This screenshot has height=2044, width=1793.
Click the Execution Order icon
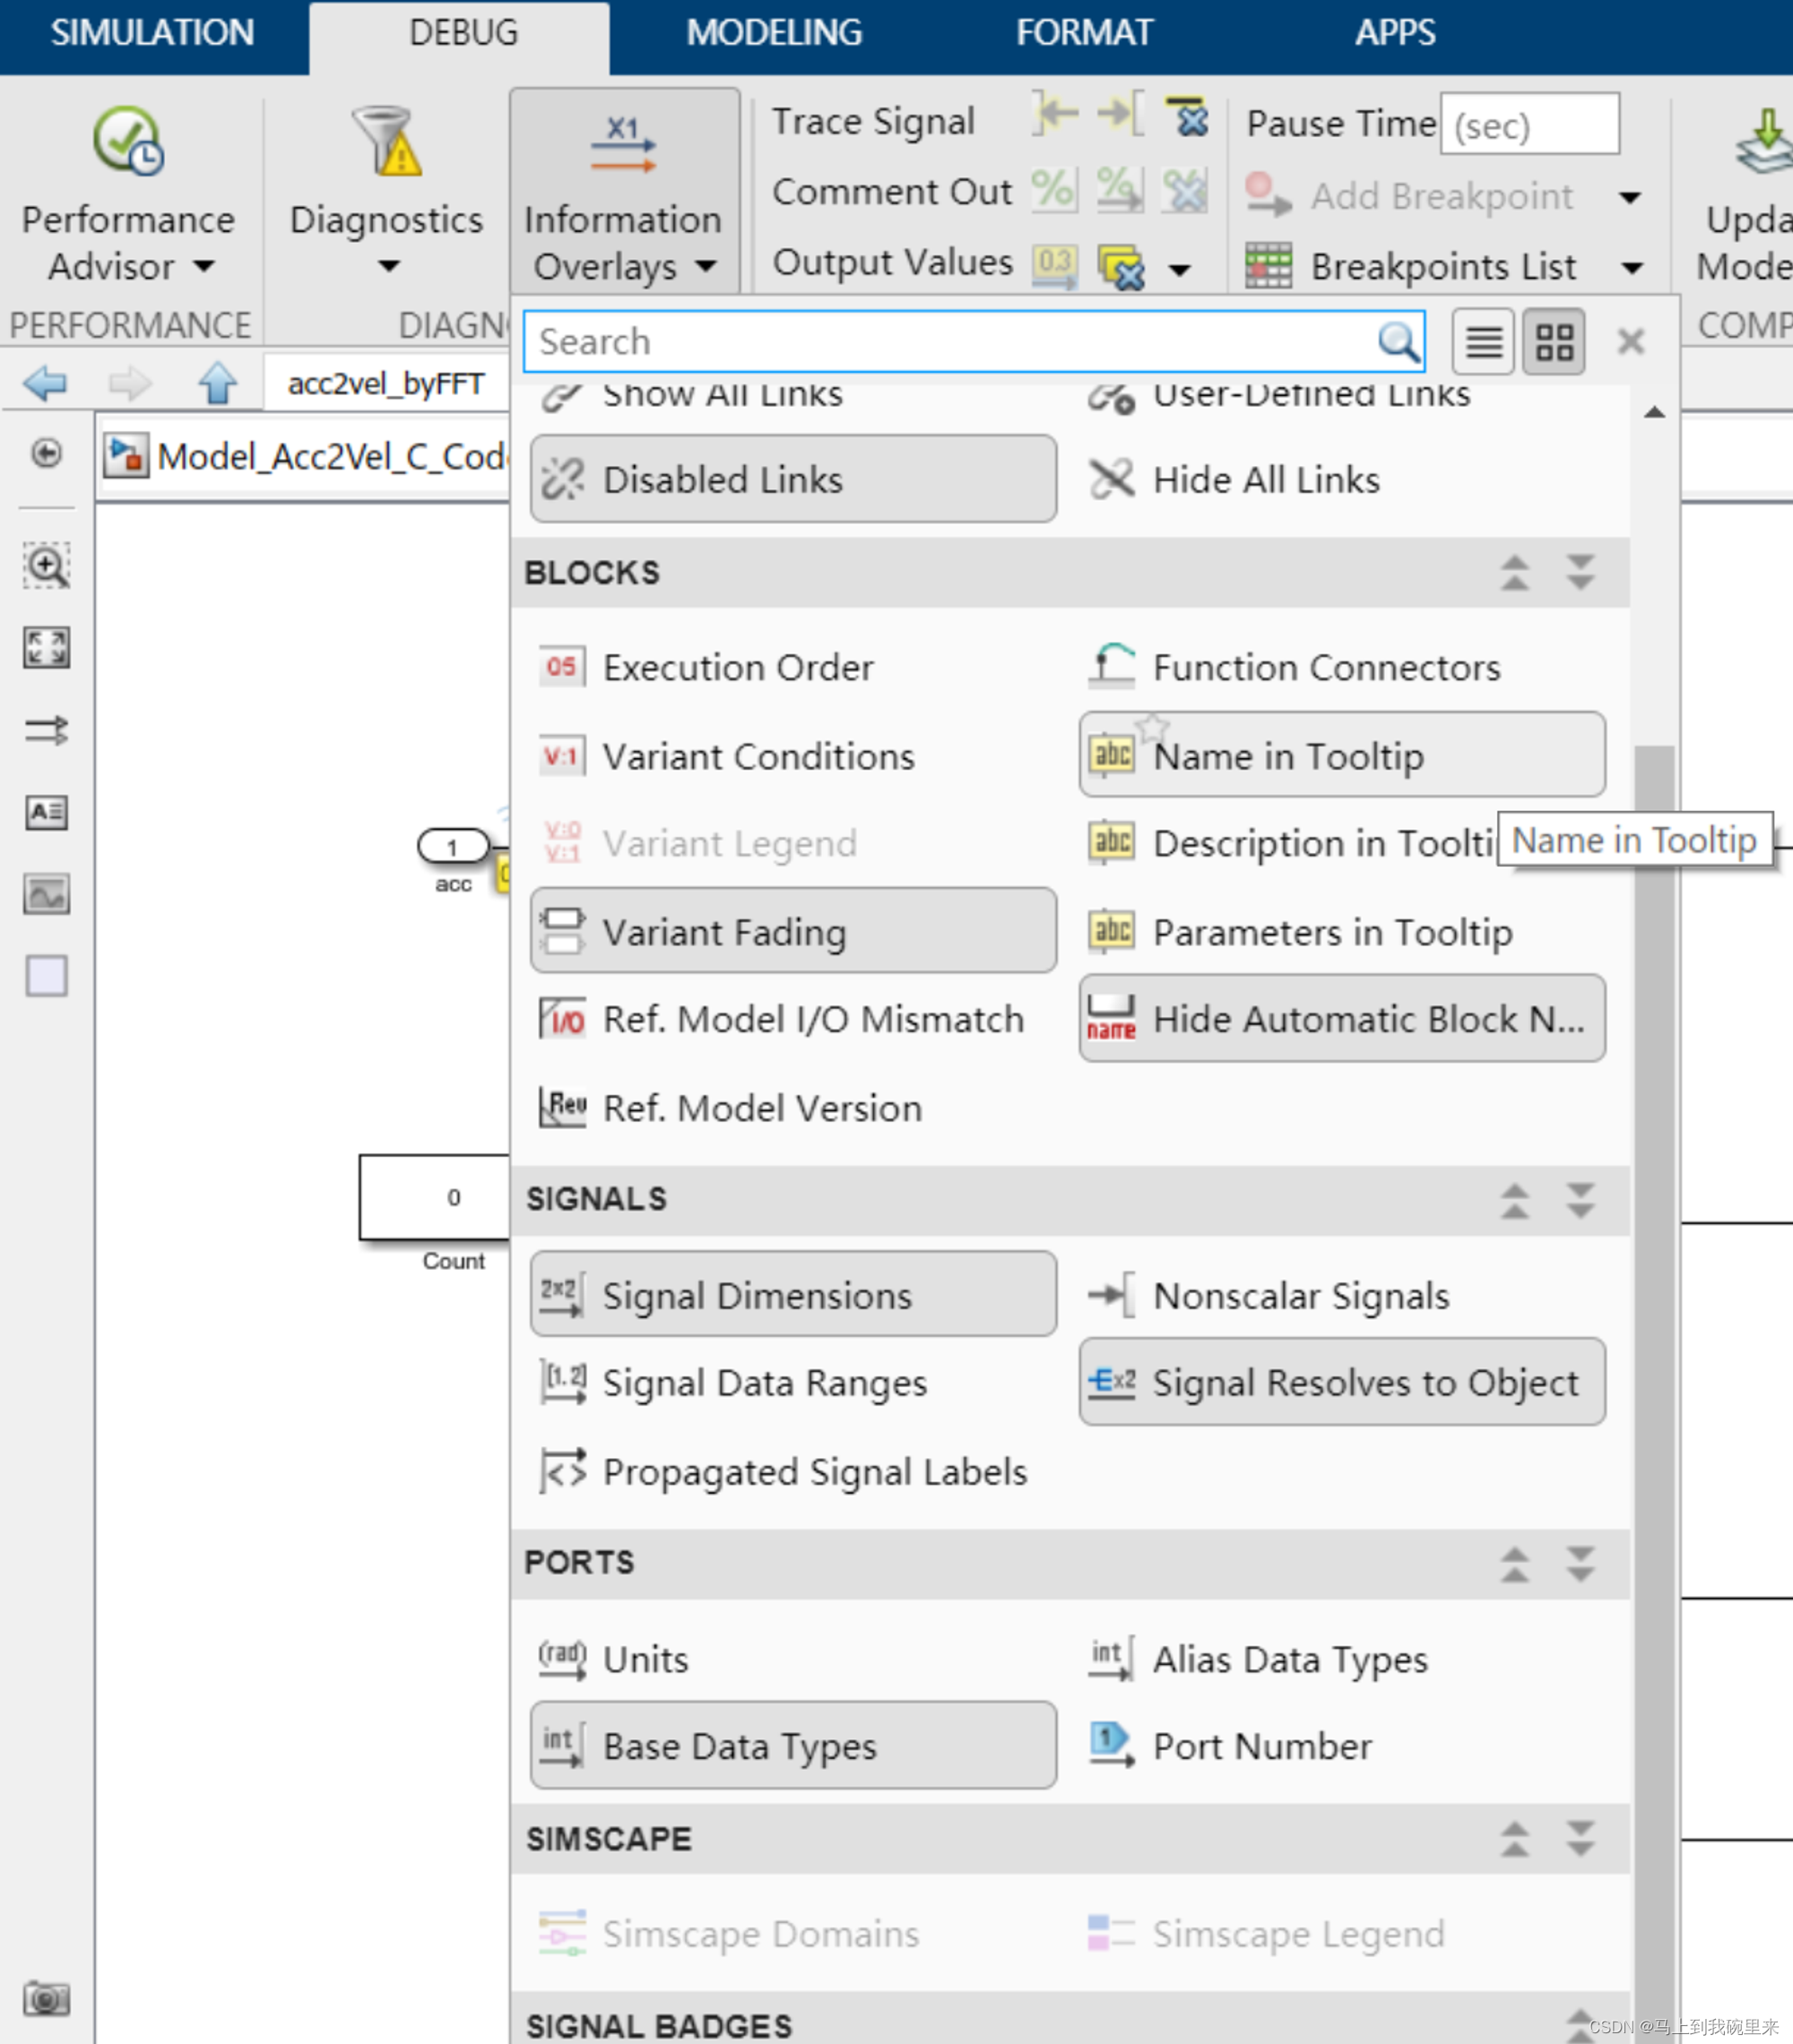pyautogui.click(x=564, y=668)
